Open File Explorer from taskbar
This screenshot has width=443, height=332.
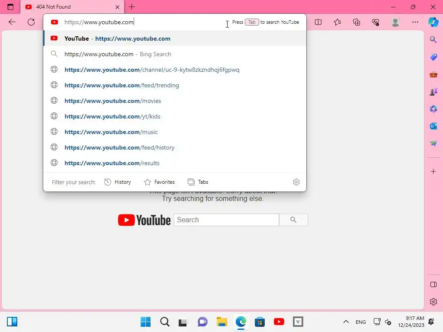tap(222, 322)
